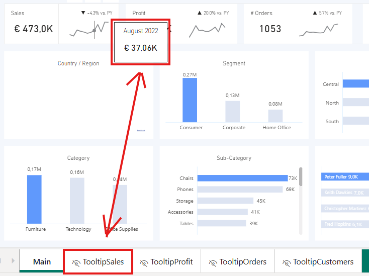Select the Chairs sub-category bar
This screenshot has height=276, width=369.
coord(242,178)
